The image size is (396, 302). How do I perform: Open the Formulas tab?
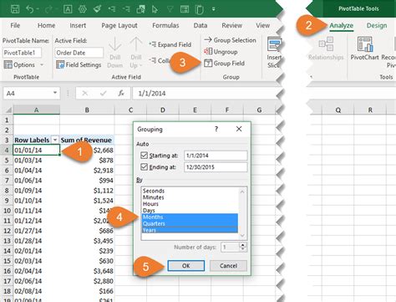[x=165, y=25]
